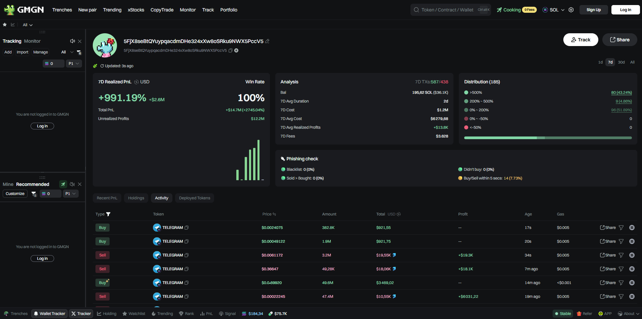Open the chart icon next to favorites star
This screenshot has width=642, height=319.
pos(13,25)
